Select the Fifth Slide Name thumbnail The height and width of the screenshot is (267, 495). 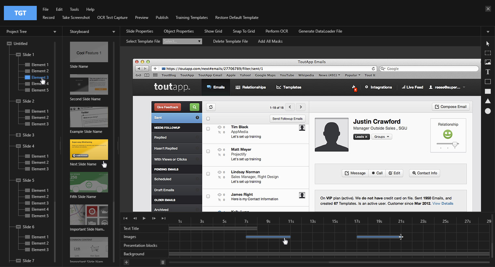tap(89, 182)
